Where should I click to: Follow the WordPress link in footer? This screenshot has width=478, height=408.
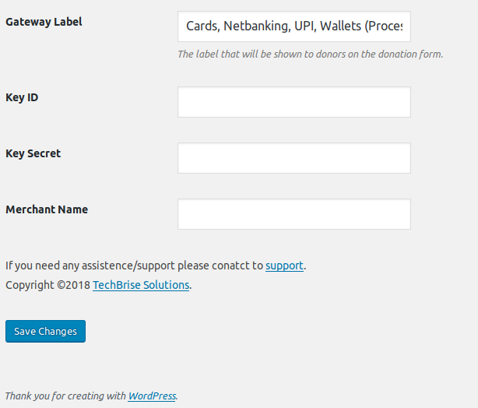click(152, 396)
